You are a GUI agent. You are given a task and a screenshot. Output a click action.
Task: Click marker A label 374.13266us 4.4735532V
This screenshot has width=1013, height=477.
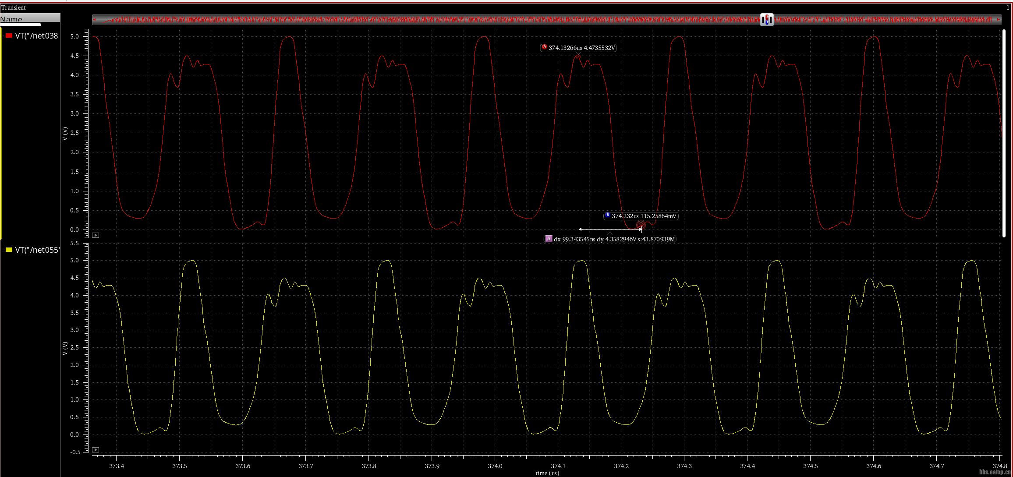coord(578,48)
